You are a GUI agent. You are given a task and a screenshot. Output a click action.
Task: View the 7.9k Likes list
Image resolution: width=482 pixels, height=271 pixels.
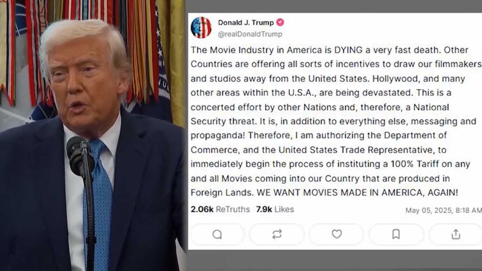click(x=275, y=209)
